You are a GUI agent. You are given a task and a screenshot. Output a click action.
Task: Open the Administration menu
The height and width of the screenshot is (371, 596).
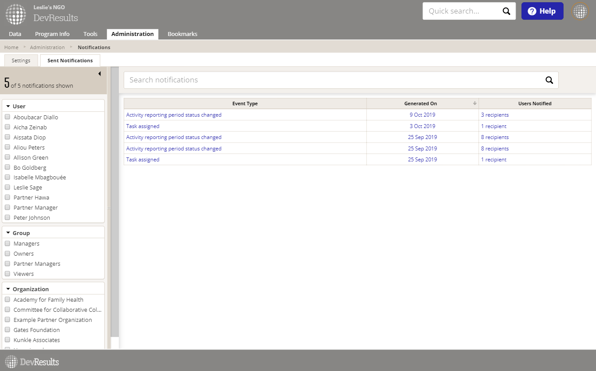(132, 34)
